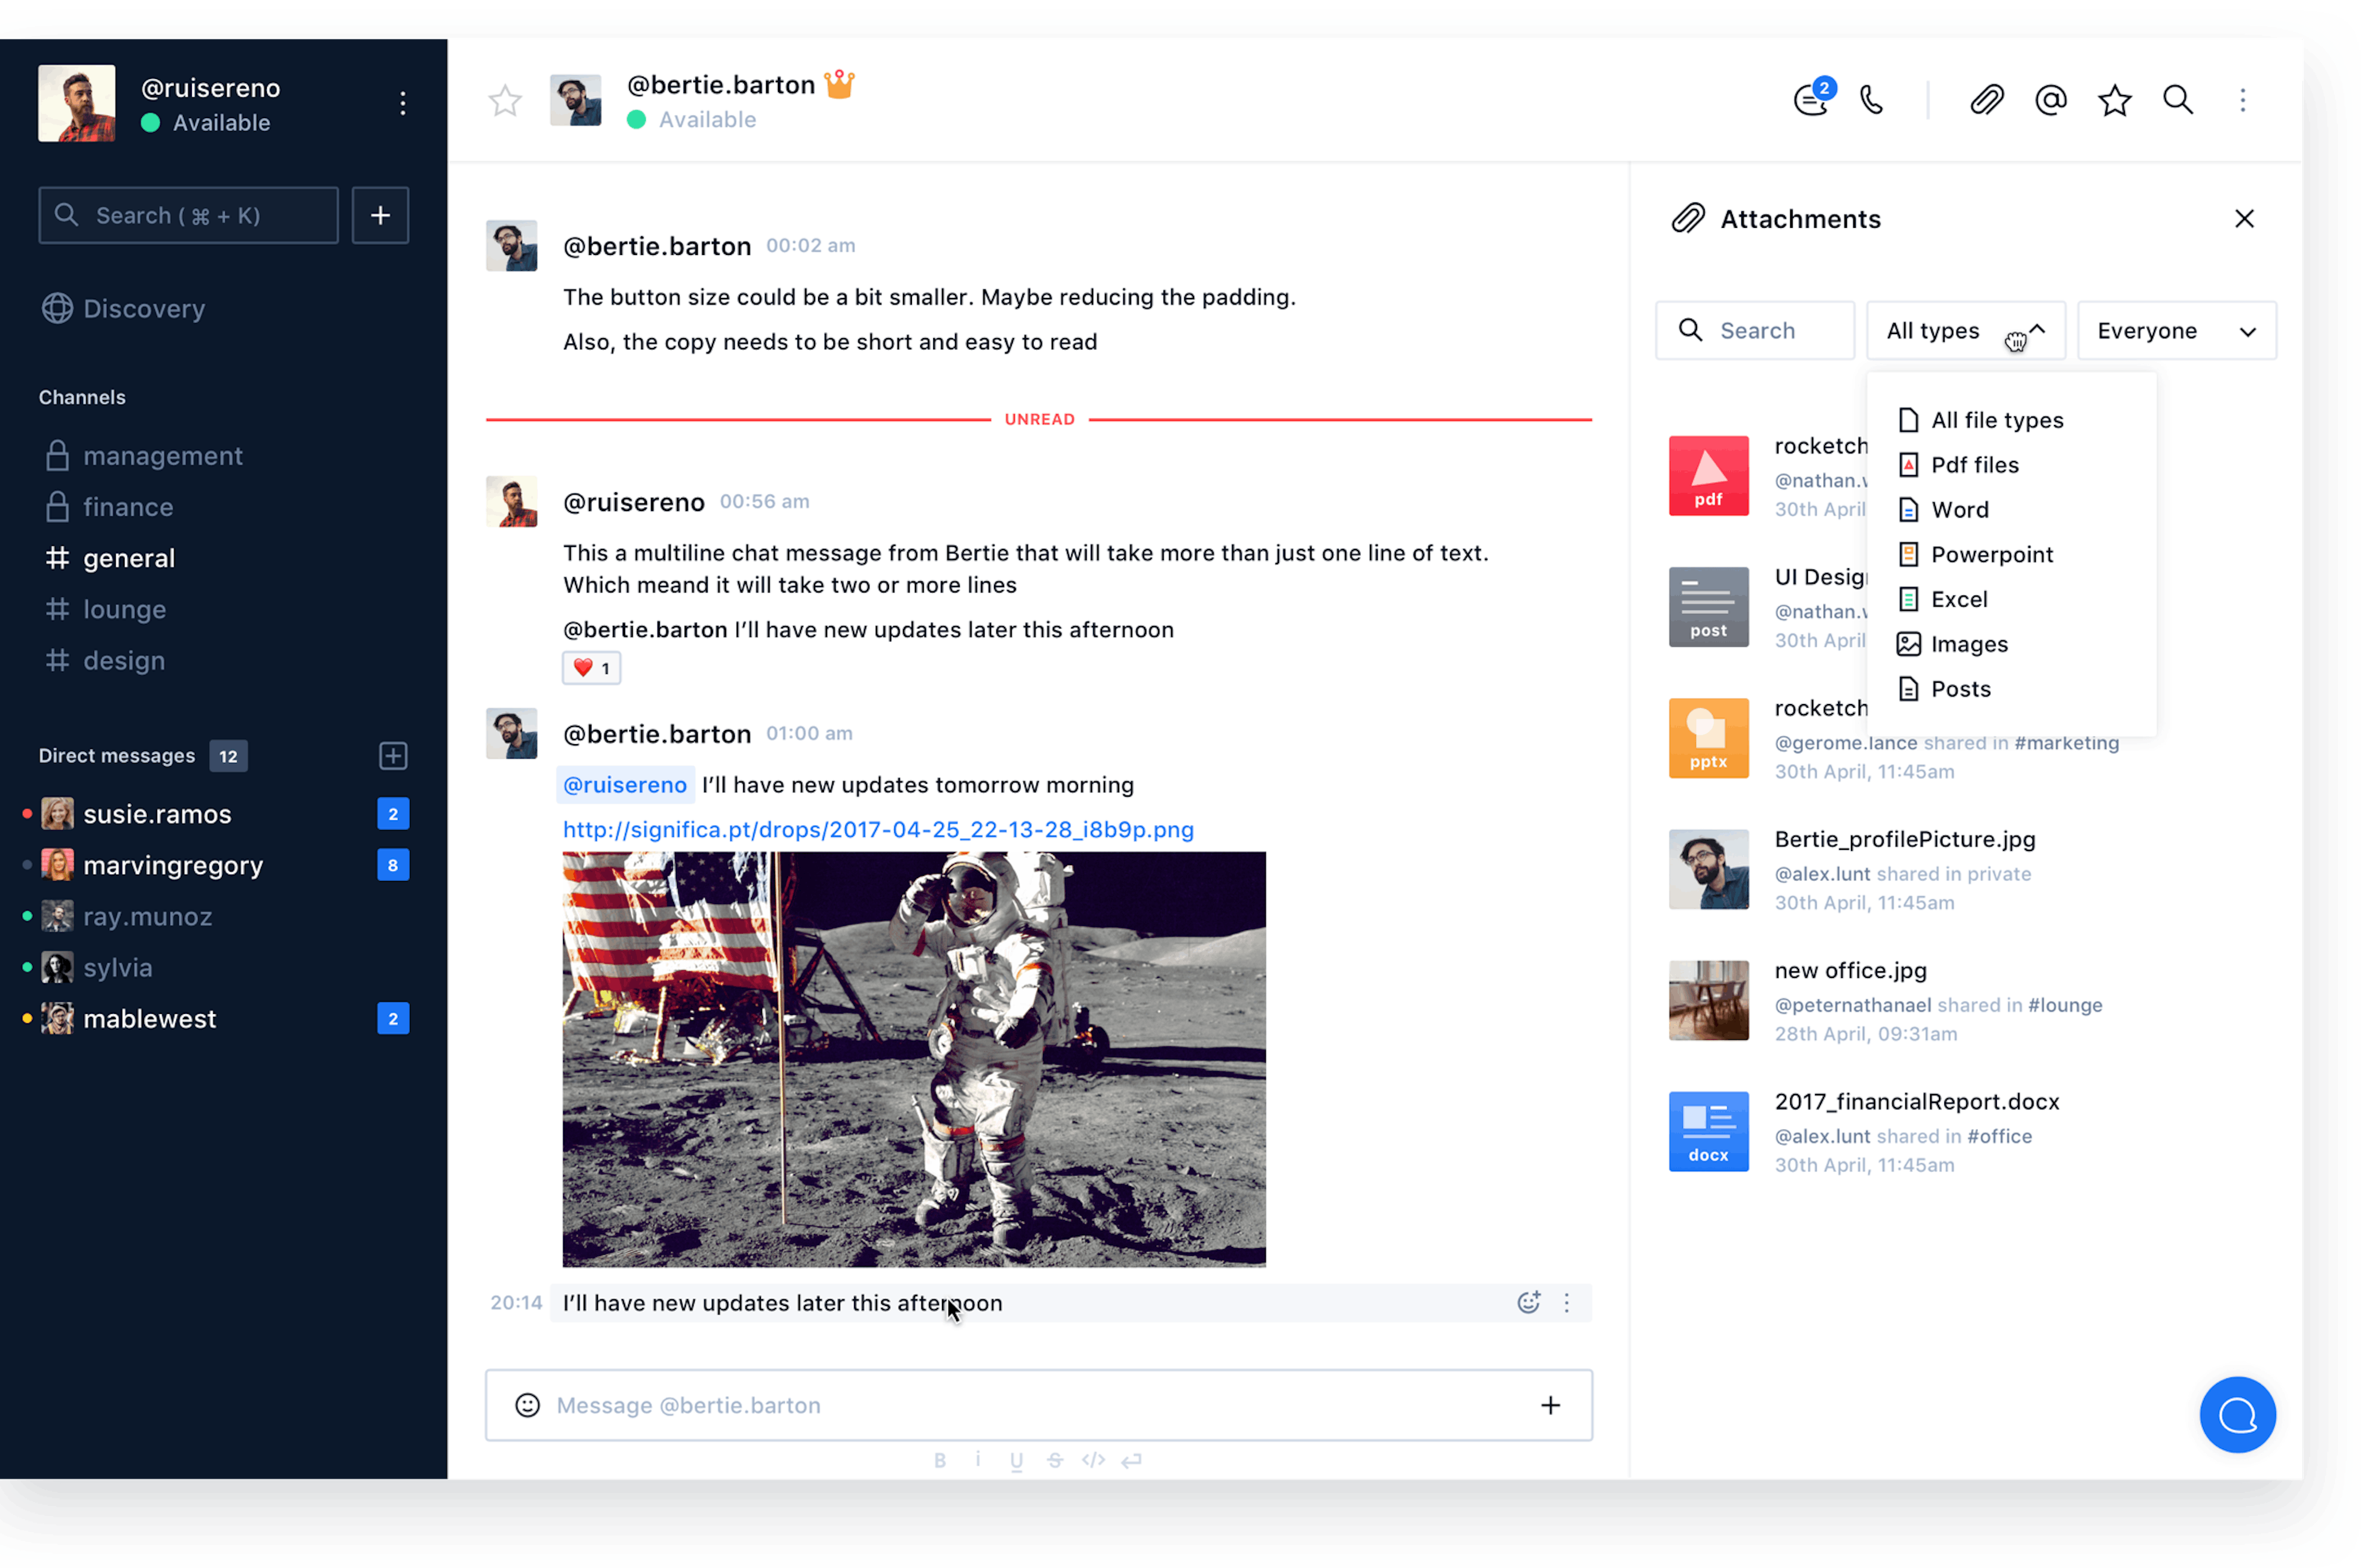Start a new direct message with the plus button

[393, 755]
